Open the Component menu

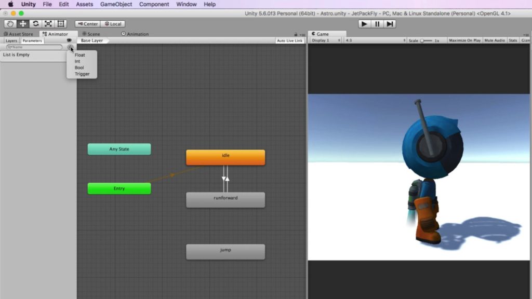154,4
